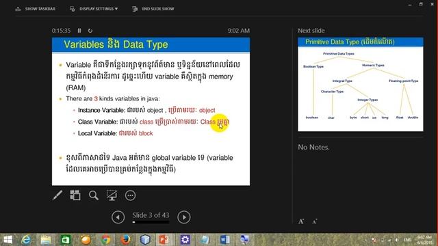Increase the notes text size

301,221
